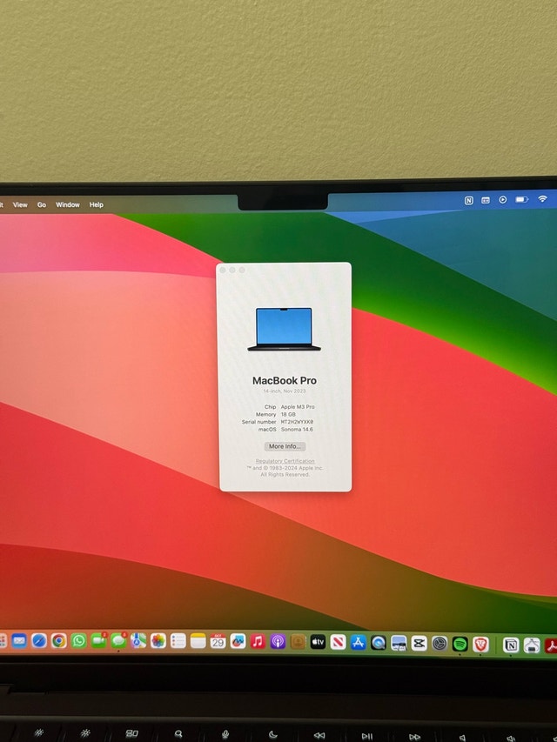Open WhatsApp in the Dock
The image size is (557, 742).
tap(78, 641)
